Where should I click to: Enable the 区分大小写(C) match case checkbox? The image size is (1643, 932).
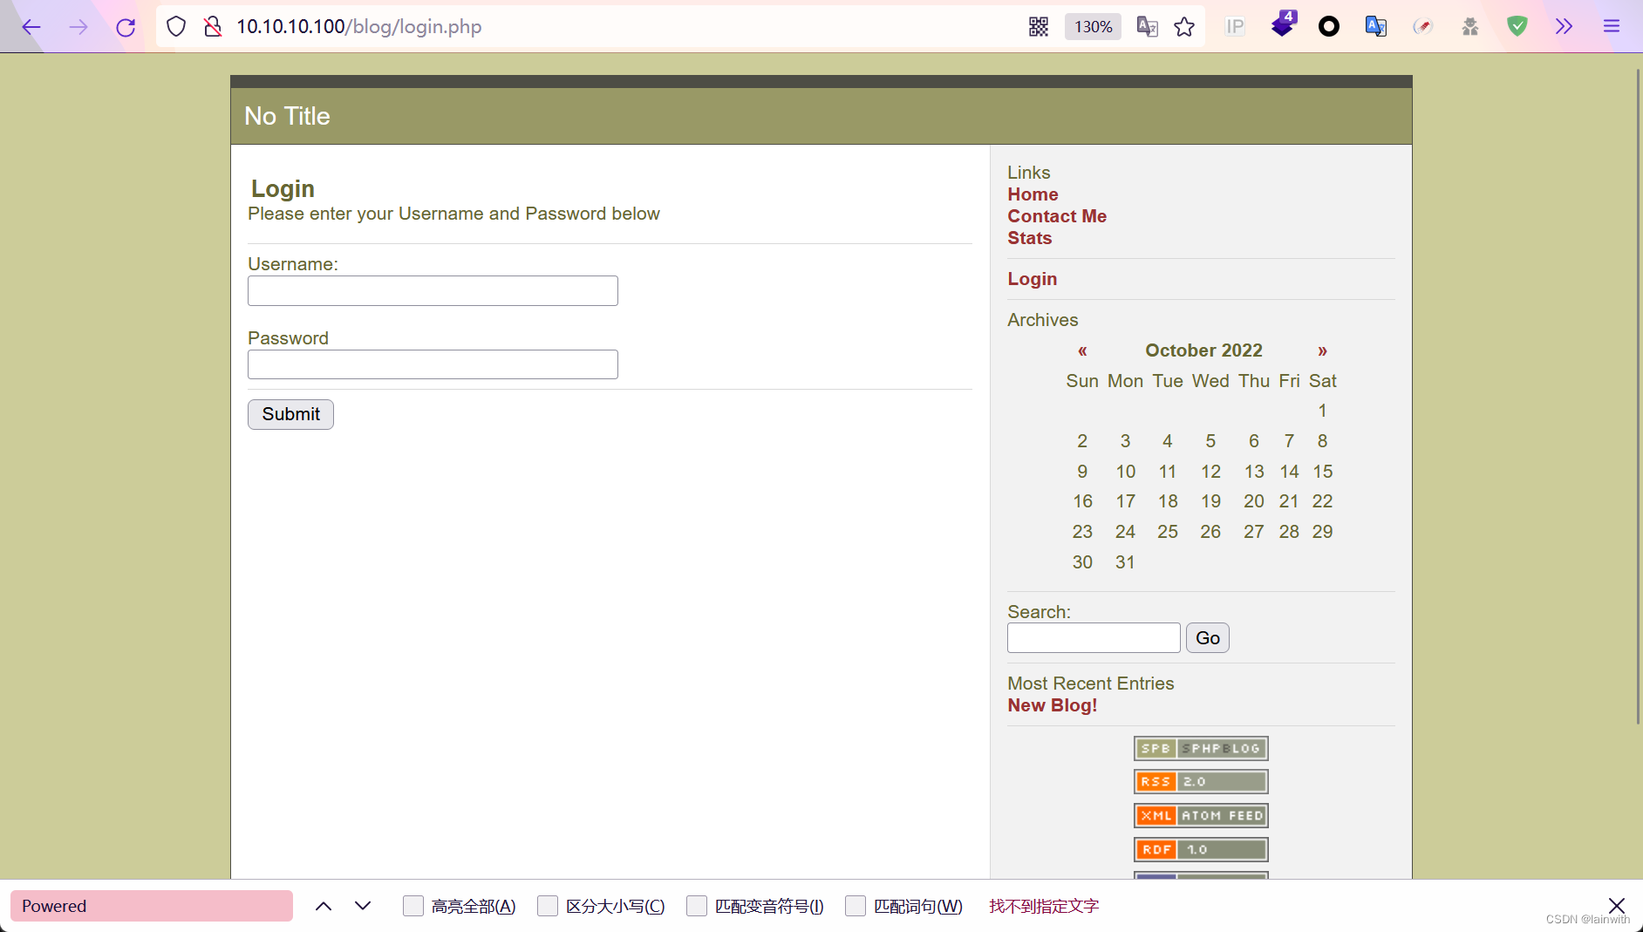tap(548, 906)
